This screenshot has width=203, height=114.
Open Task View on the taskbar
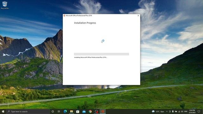(59, 111)
